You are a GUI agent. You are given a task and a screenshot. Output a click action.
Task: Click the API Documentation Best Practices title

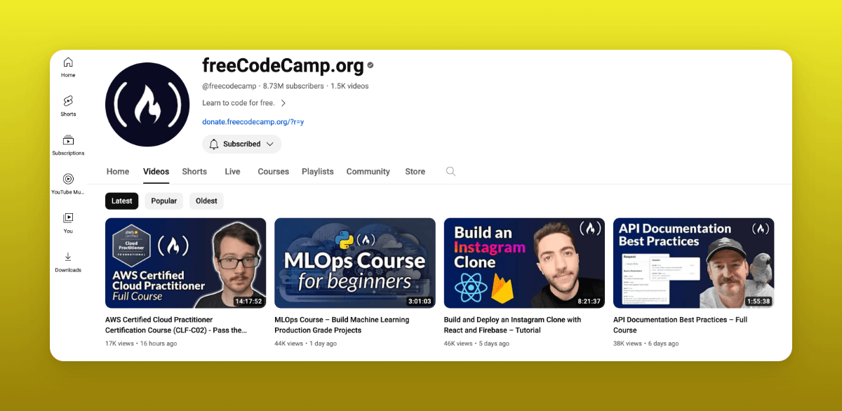pos(681,325)
